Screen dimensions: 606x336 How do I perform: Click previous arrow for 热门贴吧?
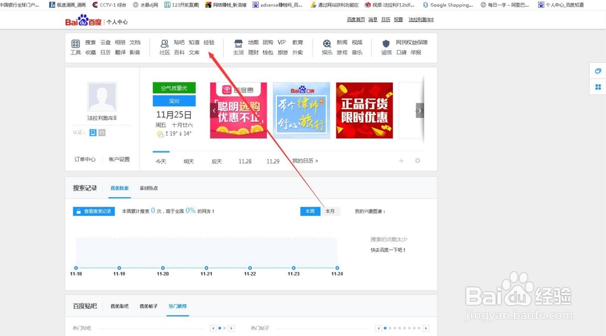[213, 328]
